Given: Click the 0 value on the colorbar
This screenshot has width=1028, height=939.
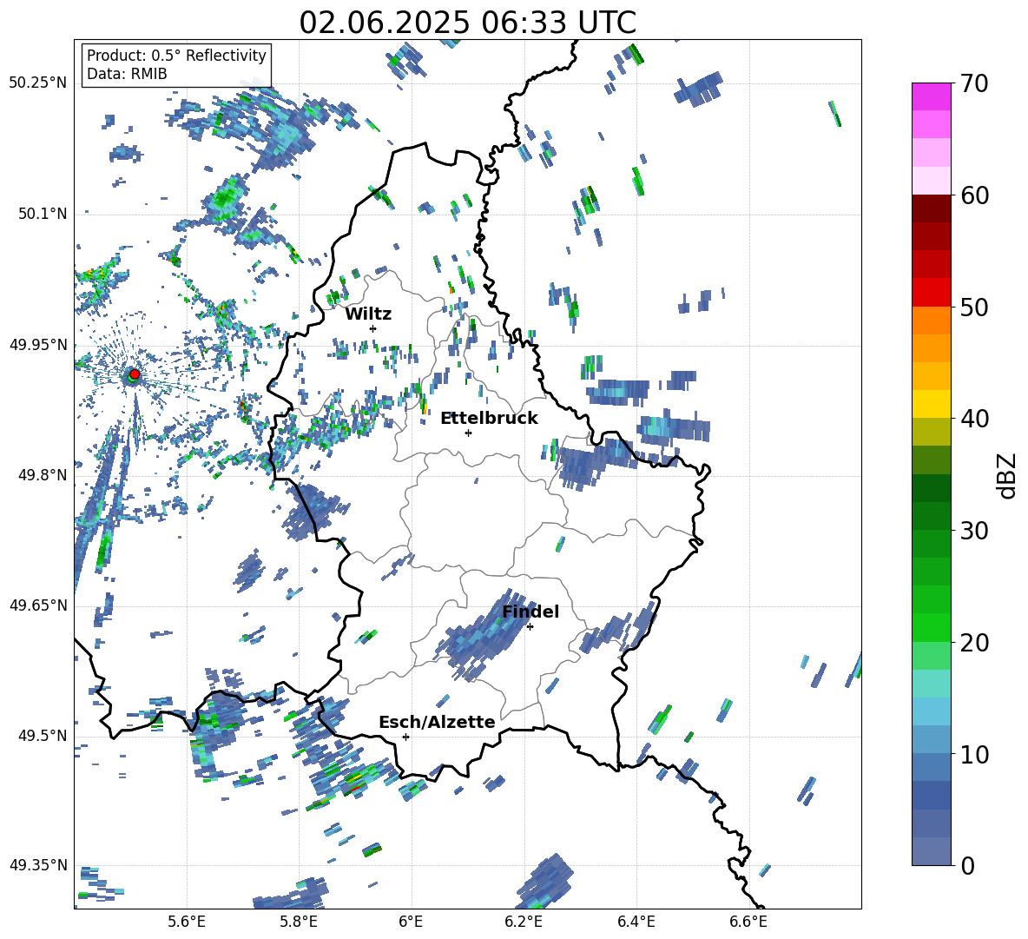Looking at the screenshot, I should 967,865.
